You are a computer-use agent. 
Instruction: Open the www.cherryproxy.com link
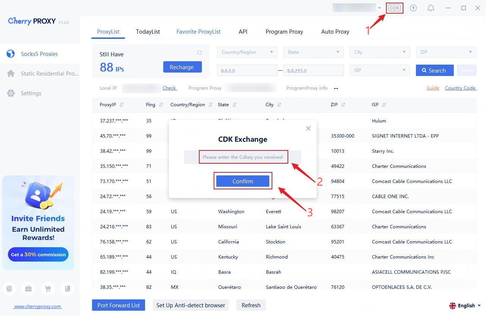[x=38, y=307]
